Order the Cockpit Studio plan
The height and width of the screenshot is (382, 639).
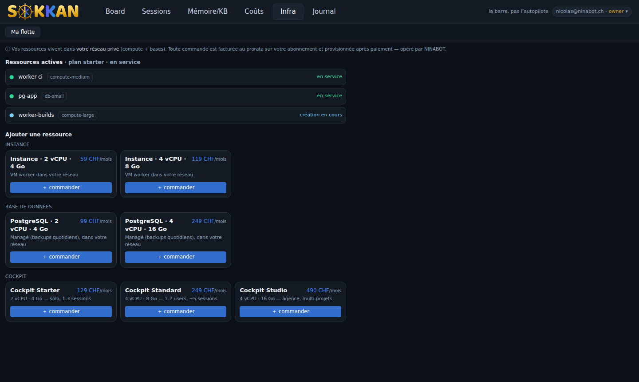(290, 312)
